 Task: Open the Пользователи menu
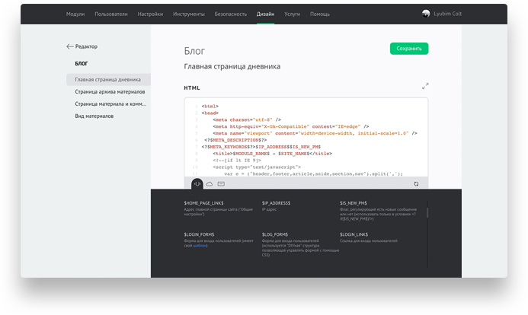[x=111, y=14]
